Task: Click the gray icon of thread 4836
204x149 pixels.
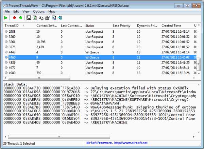Action: 6,63
